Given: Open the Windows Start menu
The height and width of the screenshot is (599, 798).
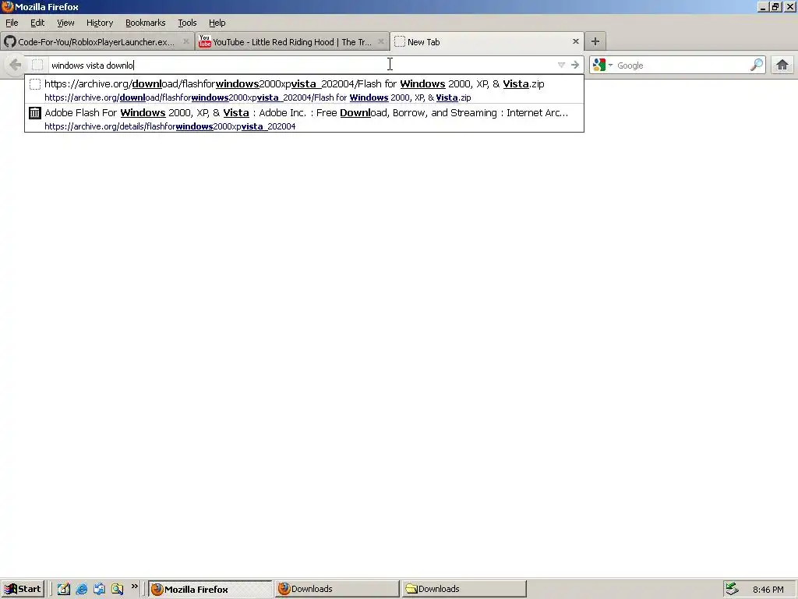Looking at the screenshot, I should point(23,589).
